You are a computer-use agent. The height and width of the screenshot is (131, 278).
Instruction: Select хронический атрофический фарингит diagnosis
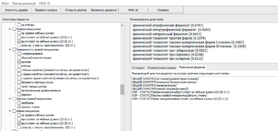[x=168, y=25]
